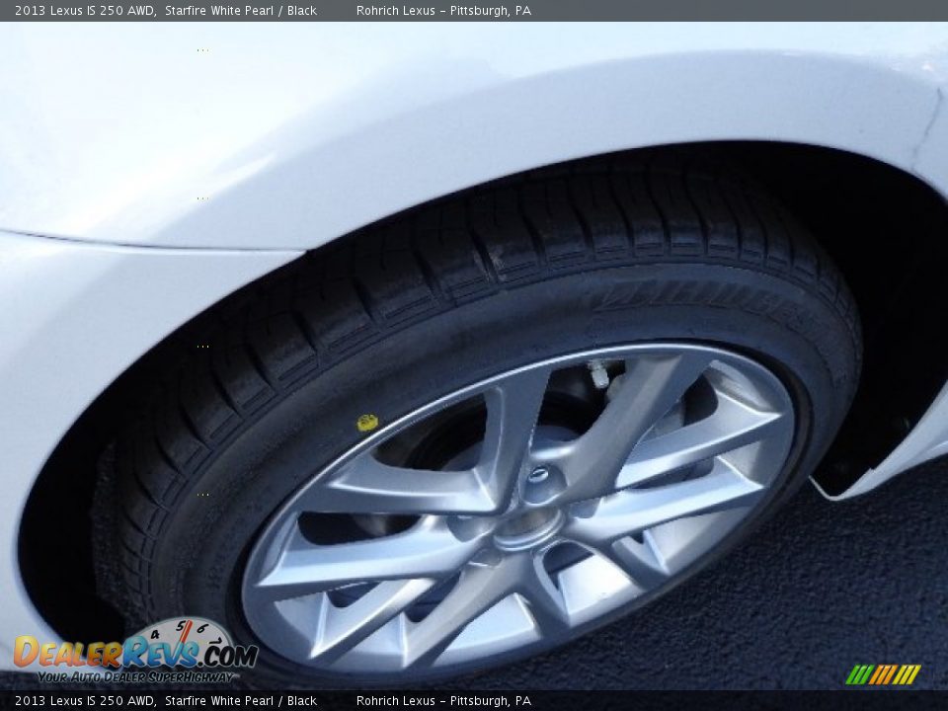Click the striped green-orange-yellow logo icon
The image size is (948, 711).
883,674
